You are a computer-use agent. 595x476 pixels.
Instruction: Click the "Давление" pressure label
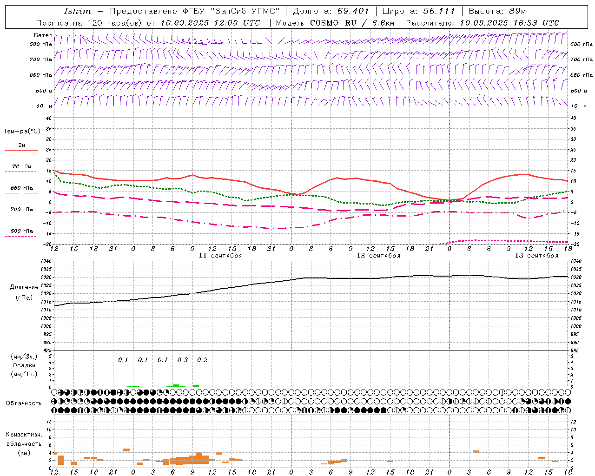pyautogui.click(x=24, y=287)
